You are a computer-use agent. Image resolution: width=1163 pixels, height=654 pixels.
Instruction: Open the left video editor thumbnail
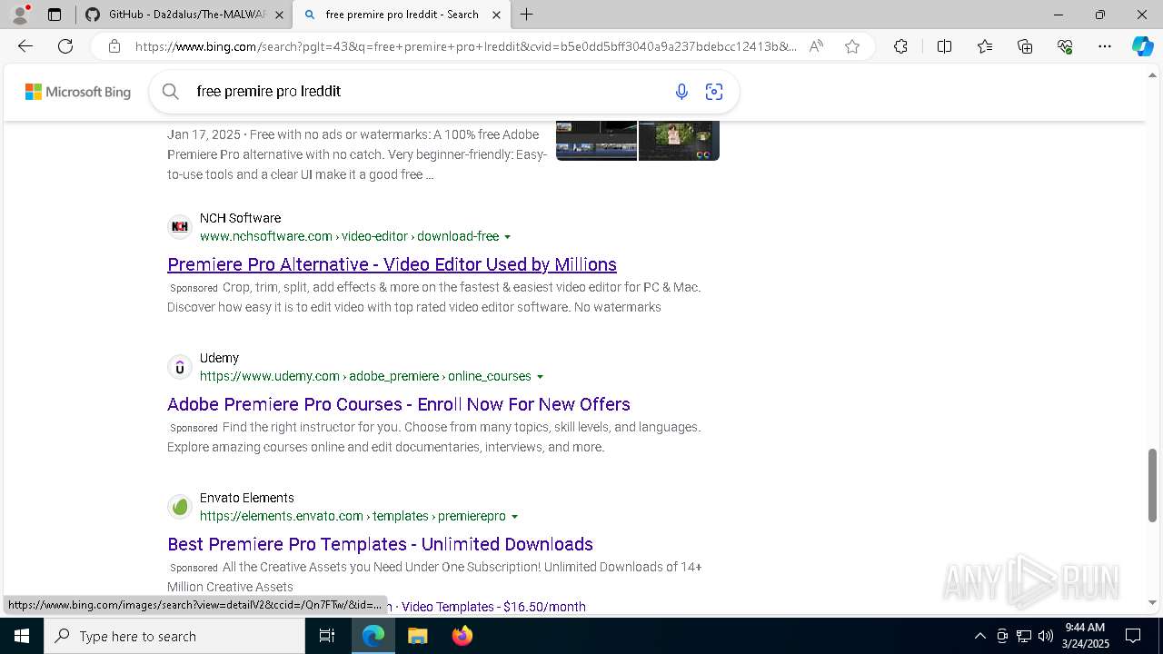(596, 141)
